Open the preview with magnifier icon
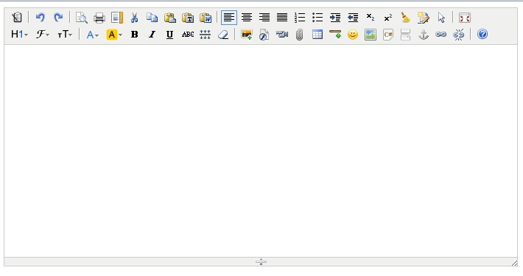523x276 pixels. pos(81,18)
